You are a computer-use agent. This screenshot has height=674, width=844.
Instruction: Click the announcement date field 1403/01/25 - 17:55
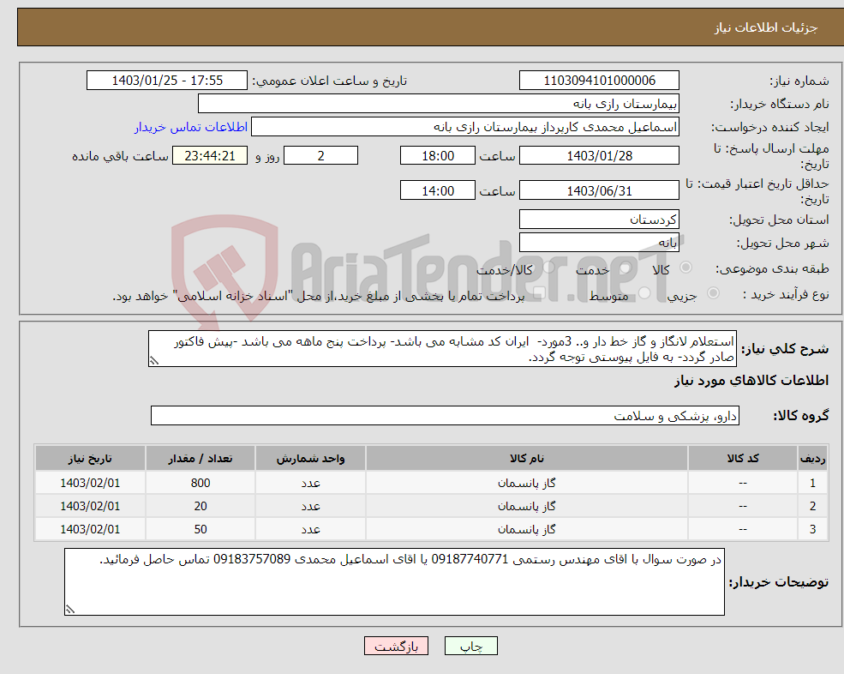tap(167, 81)
